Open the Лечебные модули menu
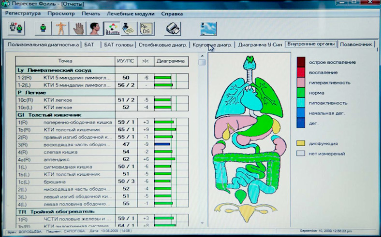 (x=131, y=14)
